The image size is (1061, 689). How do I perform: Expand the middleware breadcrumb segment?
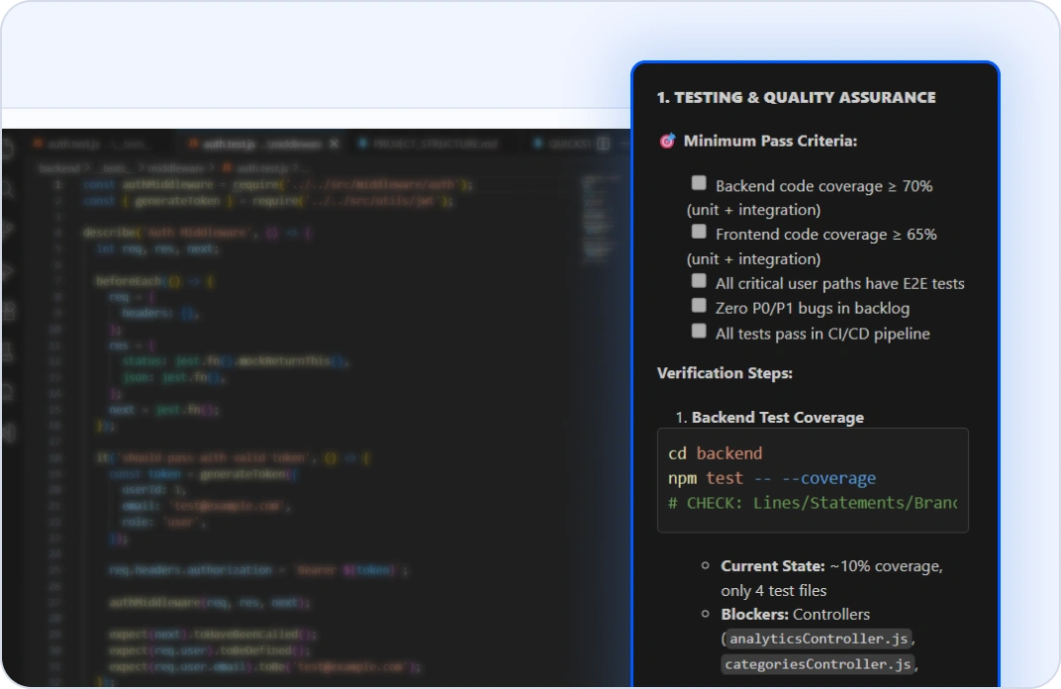[178, 168]
